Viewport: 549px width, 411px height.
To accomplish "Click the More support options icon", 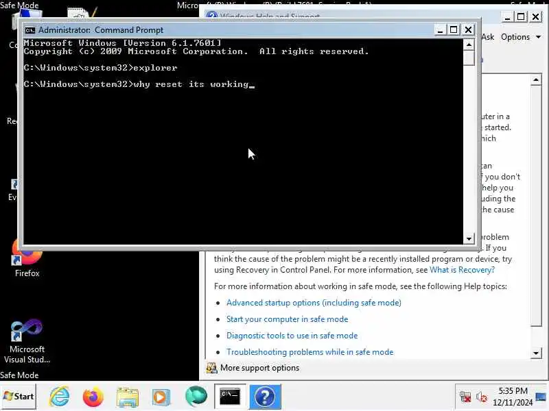I will (211, 368).
